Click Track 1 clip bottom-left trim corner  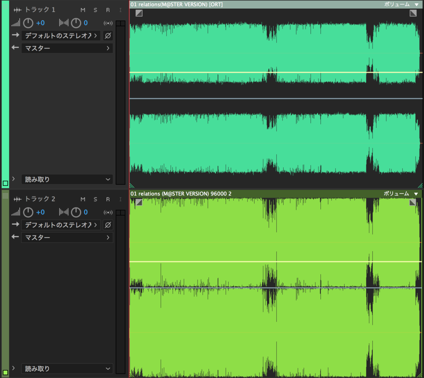132,185
